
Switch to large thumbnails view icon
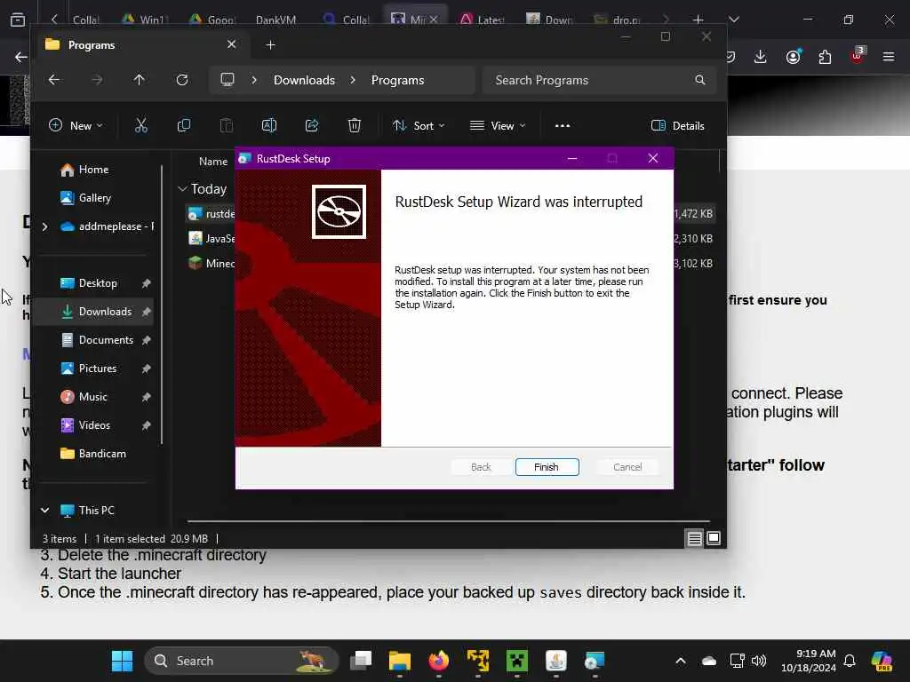(714, 539)
